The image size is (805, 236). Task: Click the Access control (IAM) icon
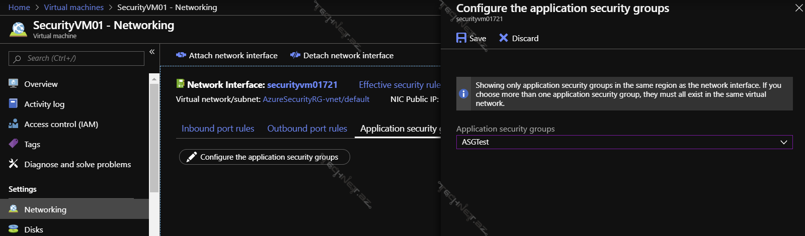[x=14, y=124]
